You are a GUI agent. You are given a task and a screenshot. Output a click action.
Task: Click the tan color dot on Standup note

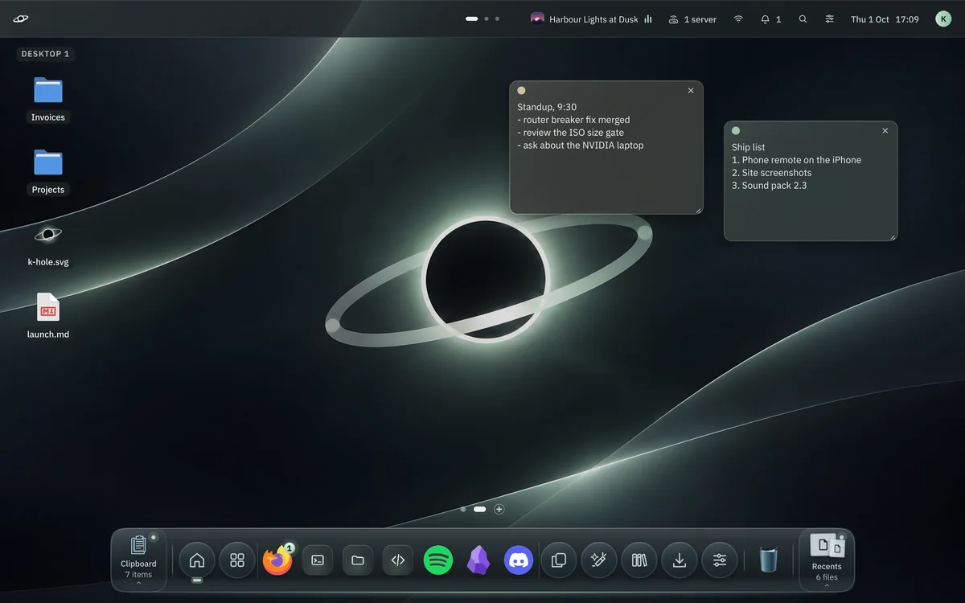tap(521, 91)
